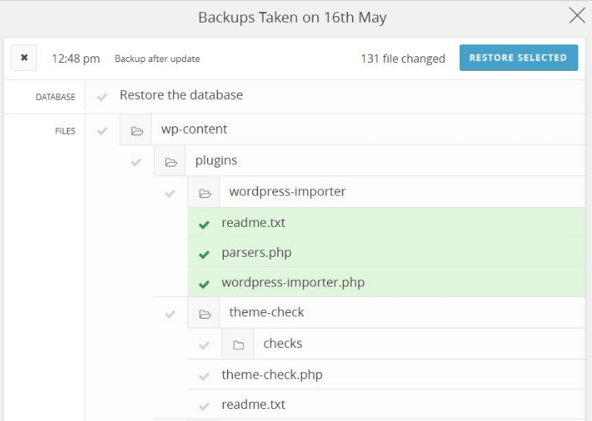Viewport: 592px width, 421px height.
Task: Select the plugins folder checkmark
Action: coord(136,162)
